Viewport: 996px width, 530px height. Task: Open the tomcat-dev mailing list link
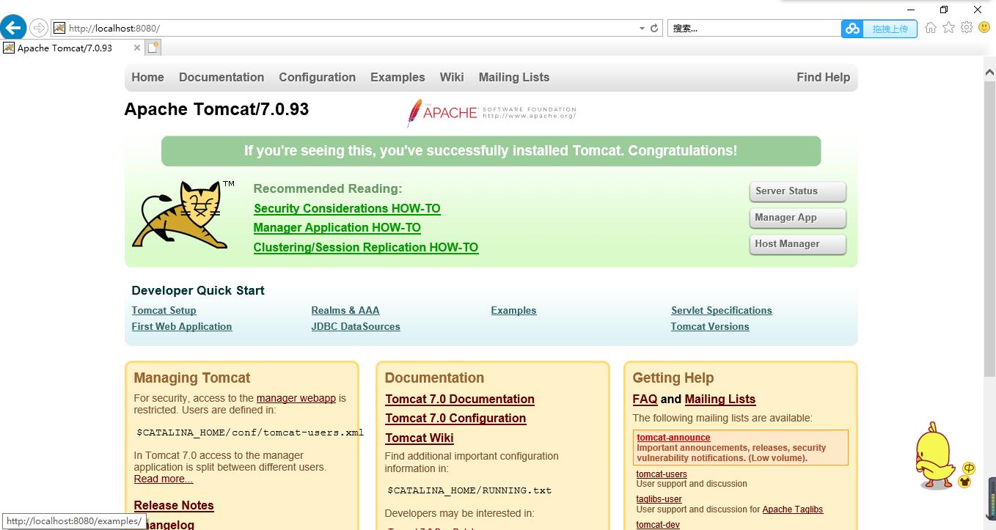pos(658,525)
